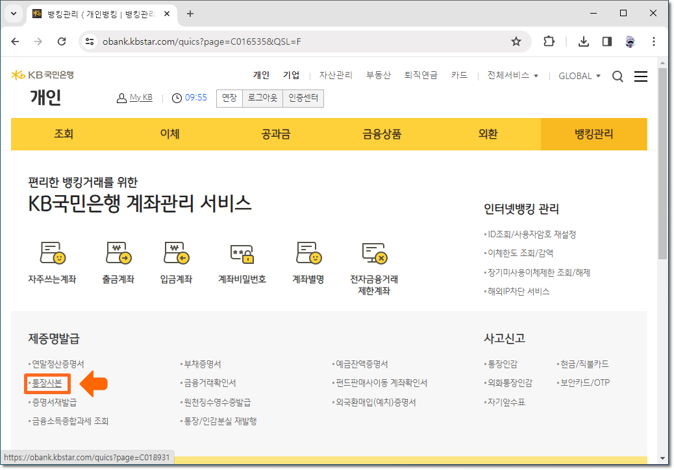Click the 연장 session extend button
Screen dimensions: 674x470
click(230, 99)
